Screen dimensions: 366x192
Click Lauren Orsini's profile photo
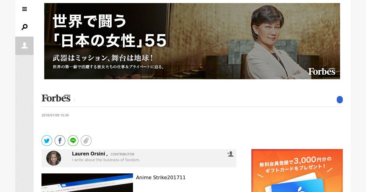coord(54,158)
